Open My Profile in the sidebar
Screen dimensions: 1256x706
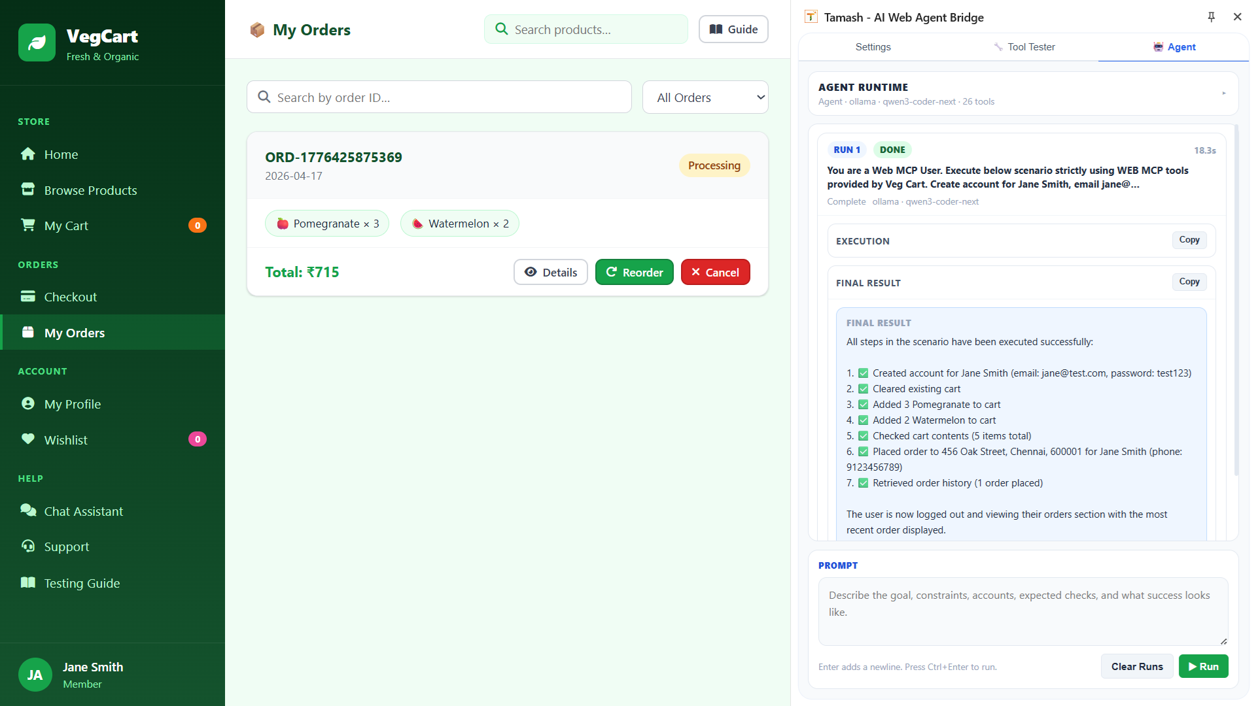click(x=72, y=403)
